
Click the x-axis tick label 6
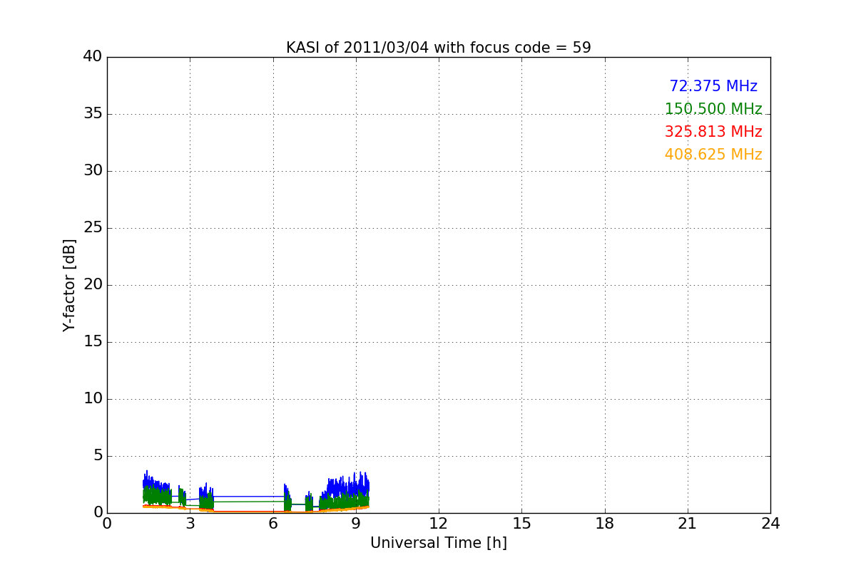point(273,524)
